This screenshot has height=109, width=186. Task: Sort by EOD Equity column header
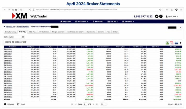tap(30, 47)
